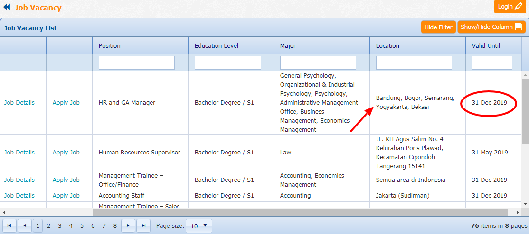Open Job Details for HR and GA Manager

click(19, 103)
